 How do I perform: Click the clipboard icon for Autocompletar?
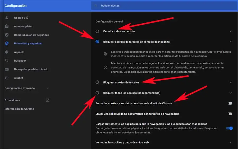click(7, 26)
